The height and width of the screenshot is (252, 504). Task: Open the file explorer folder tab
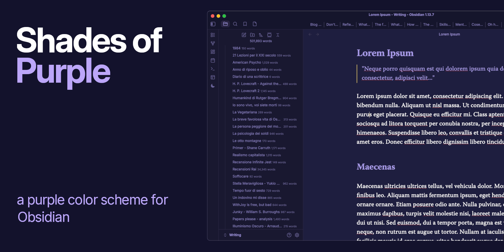coord(225,24)
